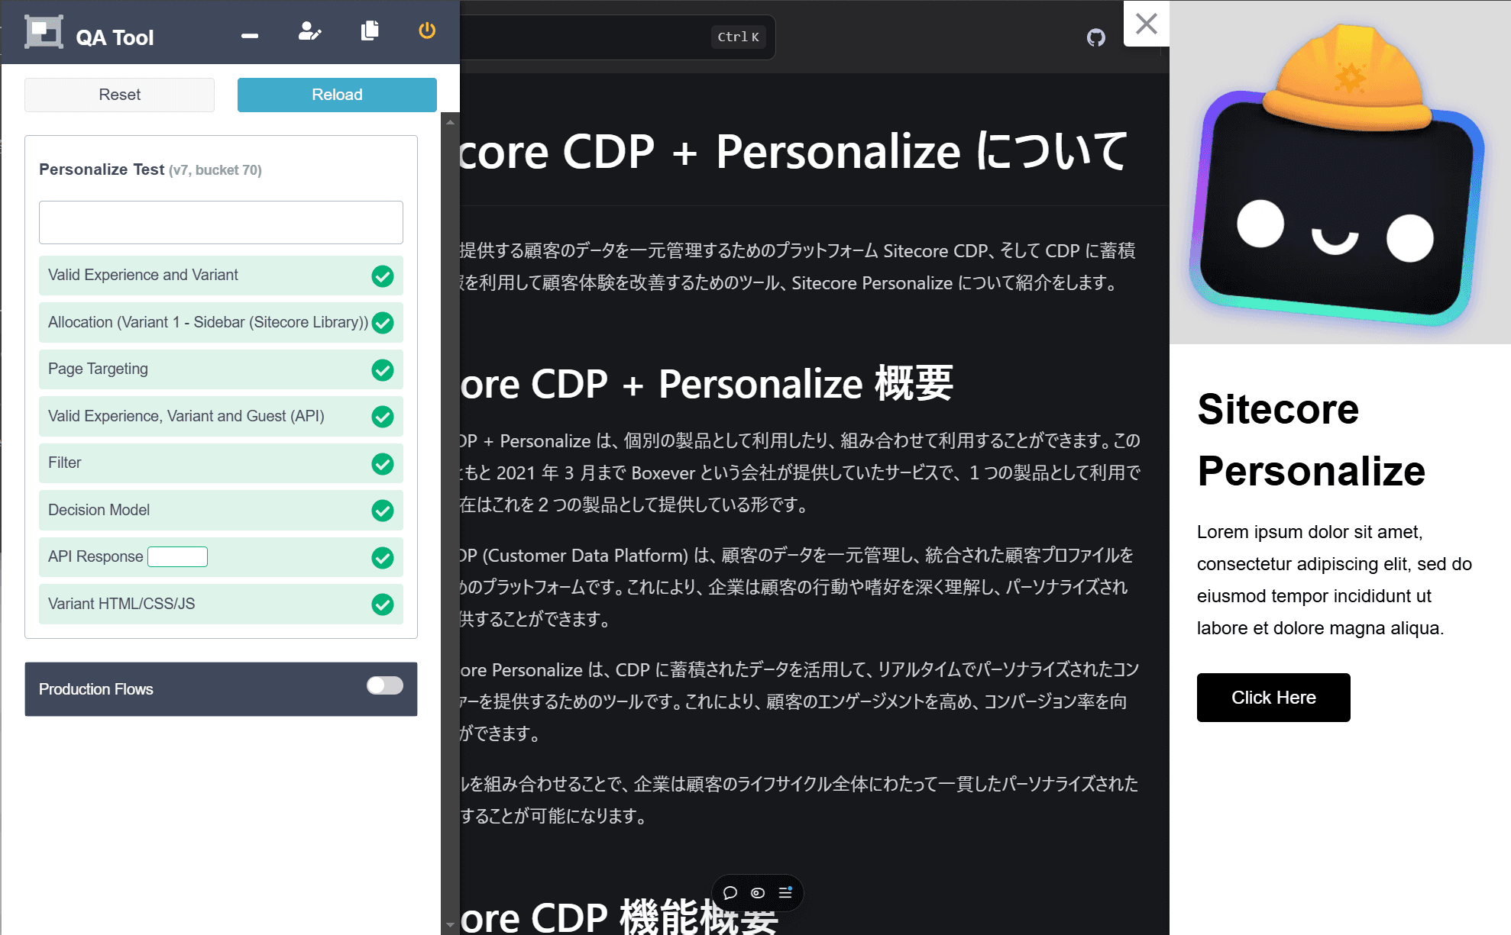1511x935 pixels.
Task: Click the small API Response input box
Action: coord(177,557)
